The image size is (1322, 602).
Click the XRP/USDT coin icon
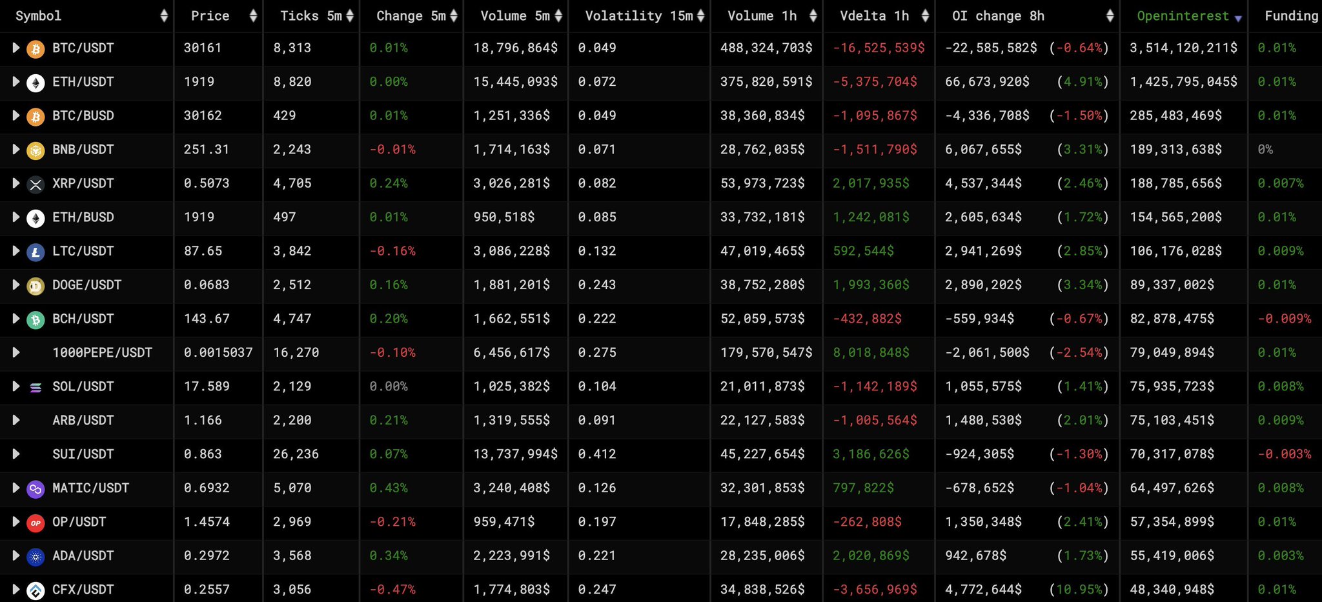(36, 185)
